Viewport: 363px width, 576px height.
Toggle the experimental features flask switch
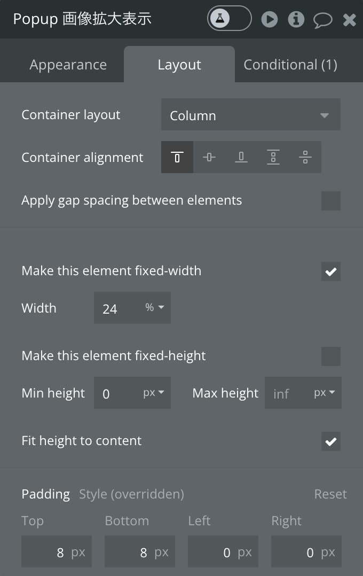(x=230, y=18)
